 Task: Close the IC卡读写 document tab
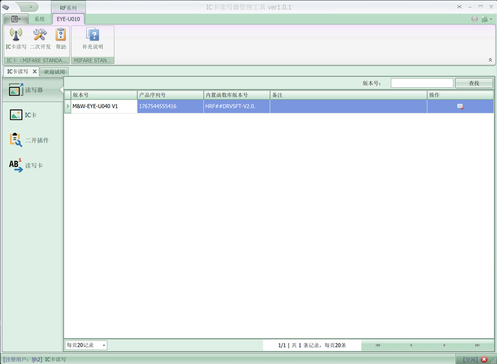(35, 71)
